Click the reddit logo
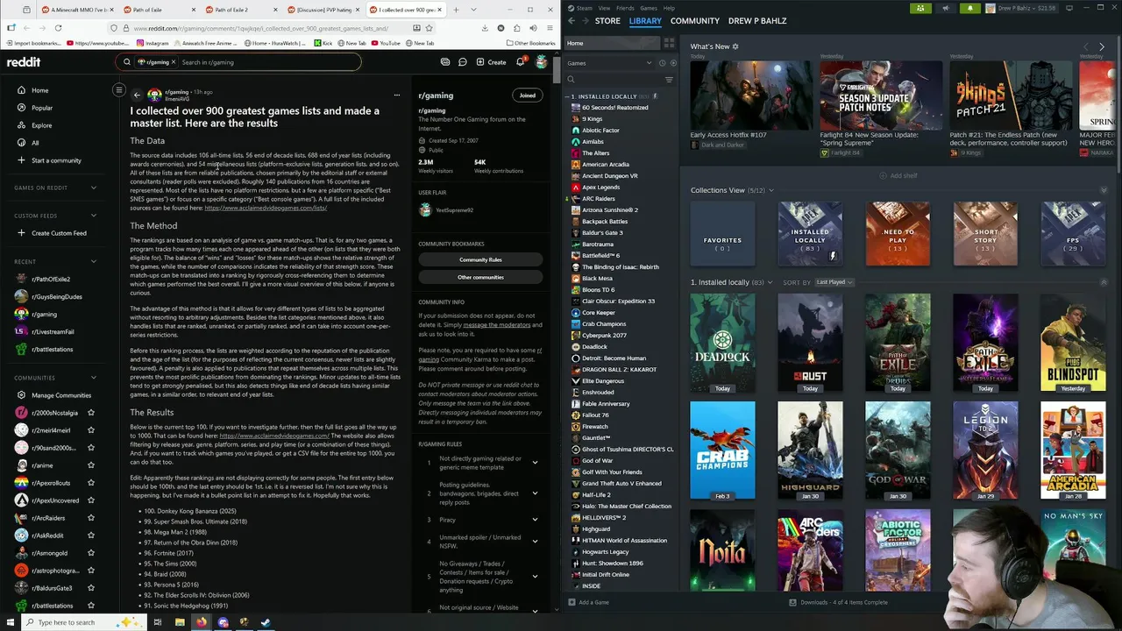This screenshot has width=1122, height=631. pos(24,62)
